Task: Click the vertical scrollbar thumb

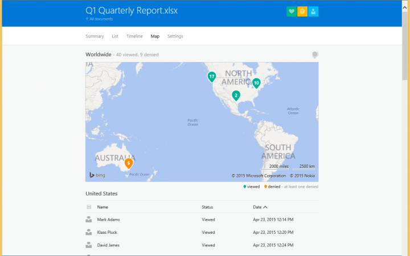Action: point(404,46)
